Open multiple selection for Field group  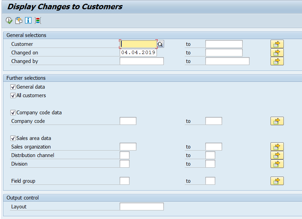pos(277,181)
